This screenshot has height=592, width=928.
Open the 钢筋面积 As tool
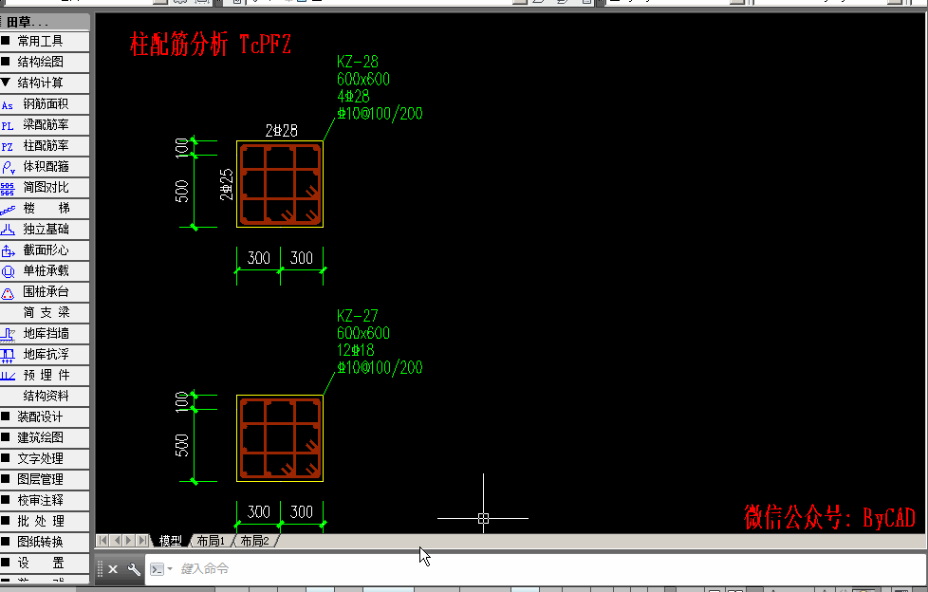[45, 104]
